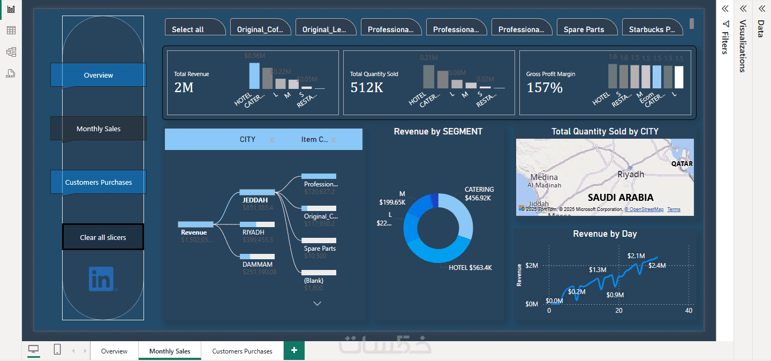Image resolution: width=771 pixels, height=361 pixels.
Task: Click Riyadh on the map
Action: [630, 174]
